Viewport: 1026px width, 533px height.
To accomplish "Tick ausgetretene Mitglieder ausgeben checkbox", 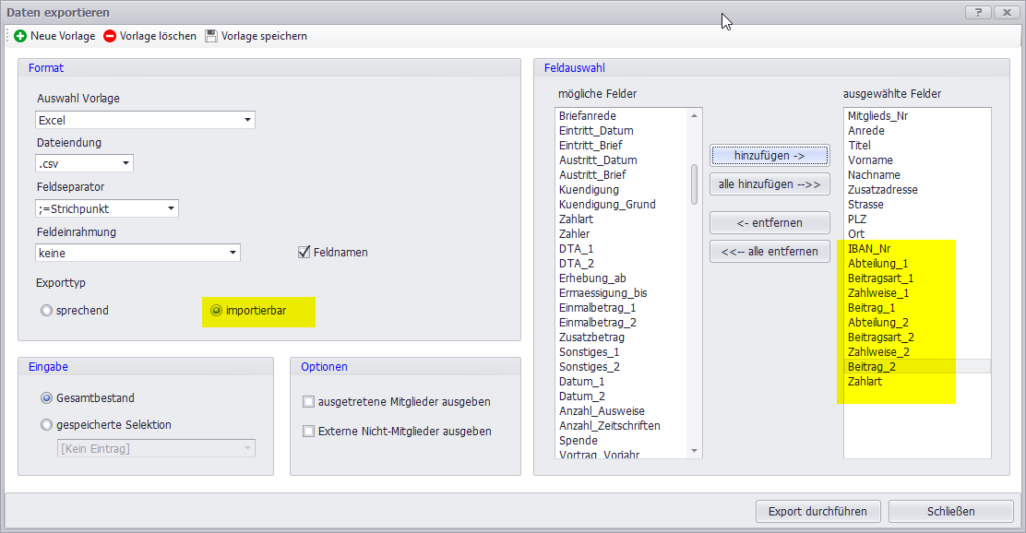I will pos(309,402).
